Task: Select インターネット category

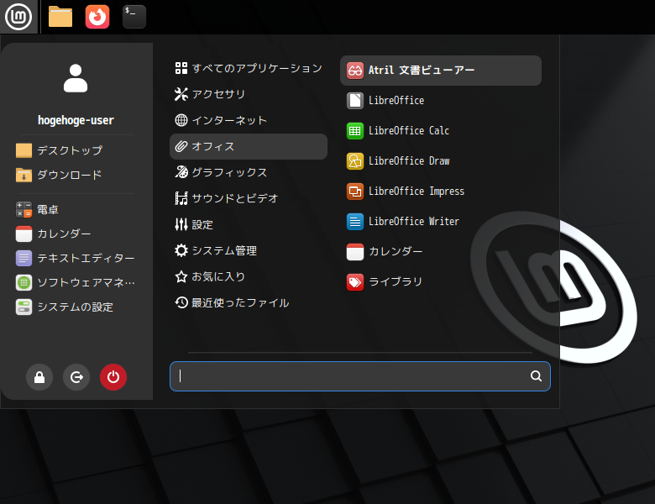Action: [249, 120]
